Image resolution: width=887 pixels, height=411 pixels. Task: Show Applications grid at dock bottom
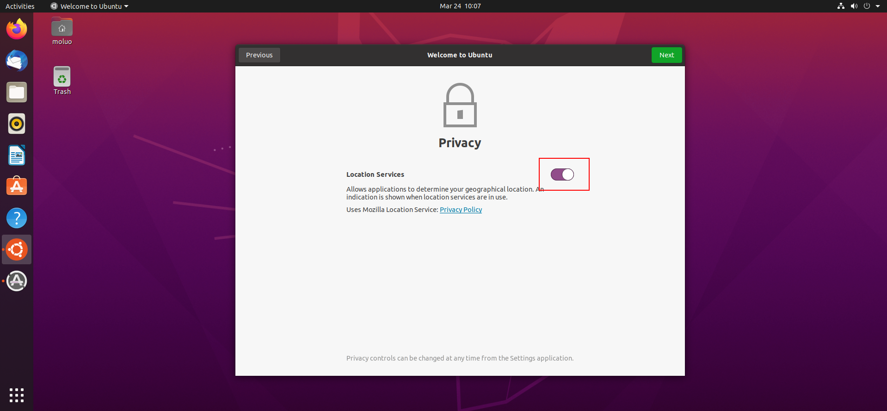pos(17,395)
